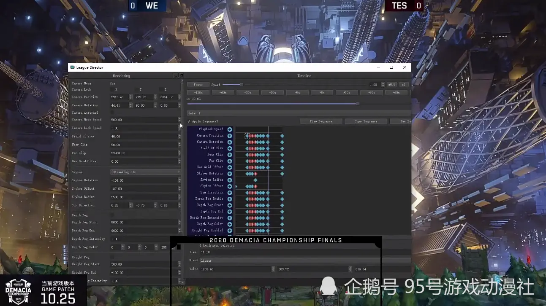The width and height of the screenshot is (546, 306).
Task: Select the first Camera Position keyframe marker
Action: (x=247, y=136)
